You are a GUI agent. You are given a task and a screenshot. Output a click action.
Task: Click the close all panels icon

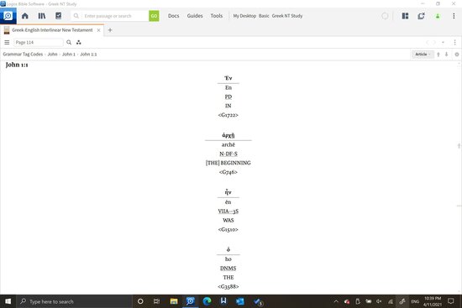click(421, 16)
